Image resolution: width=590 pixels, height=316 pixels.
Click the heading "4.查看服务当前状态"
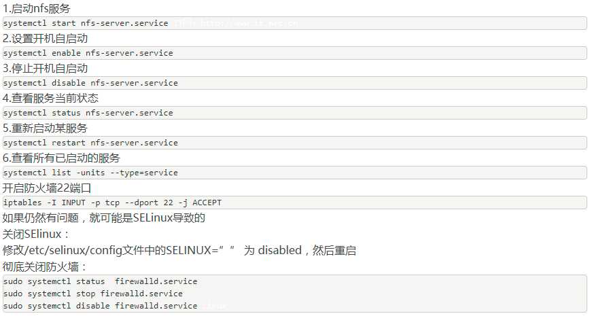pos(50,99)
